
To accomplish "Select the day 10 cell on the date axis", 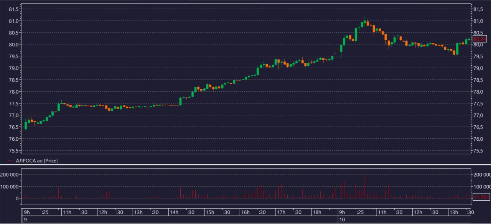I will (x=405, y=220).
